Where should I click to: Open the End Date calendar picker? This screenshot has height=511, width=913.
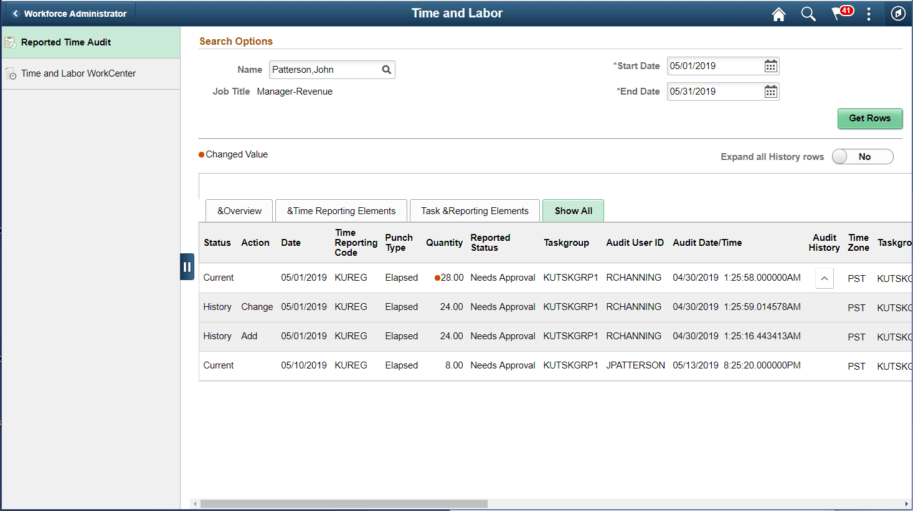(x=770, y=91)
